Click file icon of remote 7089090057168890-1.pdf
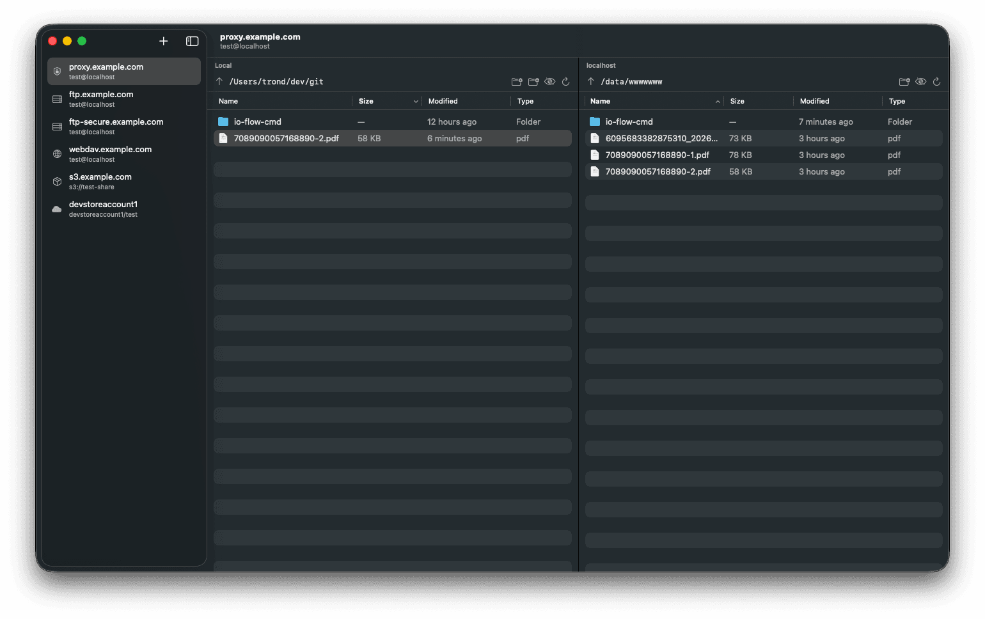Screen dimensions: 985x619 pyautogui.click(x=595, y=155)
